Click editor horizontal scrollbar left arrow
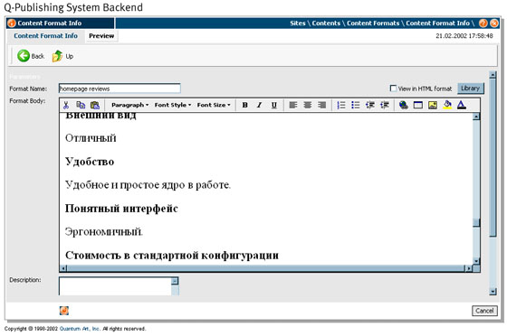The image size is (507, 336). click(63, 268)
